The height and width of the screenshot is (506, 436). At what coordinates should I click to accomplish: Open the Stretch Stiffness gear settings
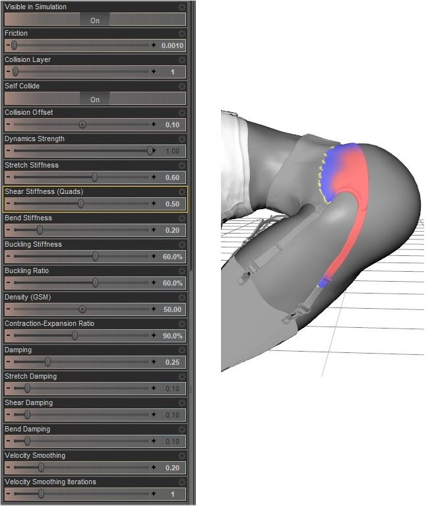point(182,166)
